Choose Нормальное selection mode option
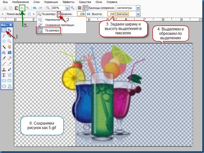The height and width of the screenshot is (153, 204). 53,20
